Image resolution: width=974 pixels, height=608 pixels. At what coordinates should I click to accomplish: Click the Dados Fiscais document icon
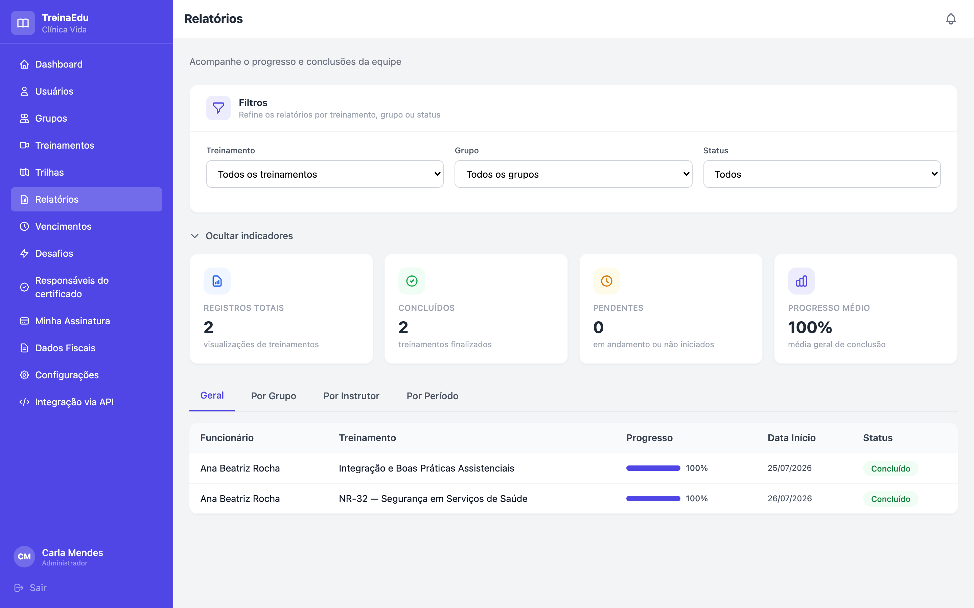point(24,348)
